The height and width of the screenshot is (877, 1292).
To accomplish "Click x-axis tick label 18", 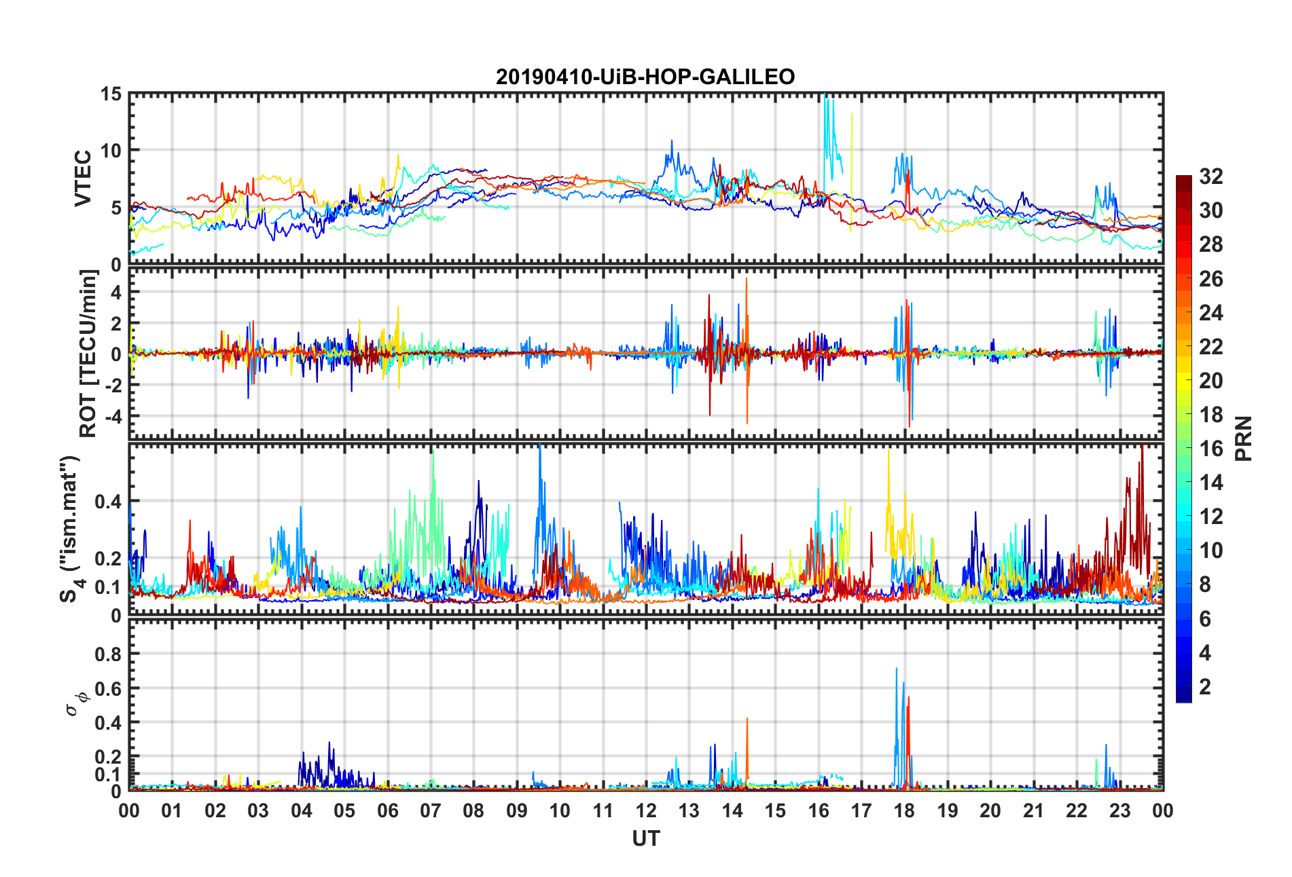I will [x=904, y=810].
